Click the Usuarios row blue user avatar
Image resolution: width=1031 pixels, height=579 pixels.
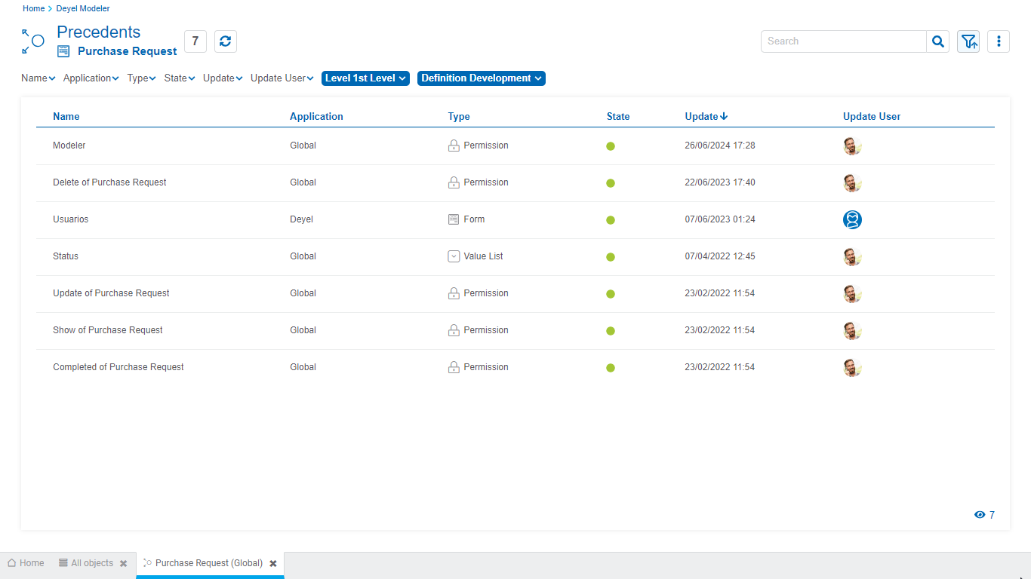(x=852, y=219)
